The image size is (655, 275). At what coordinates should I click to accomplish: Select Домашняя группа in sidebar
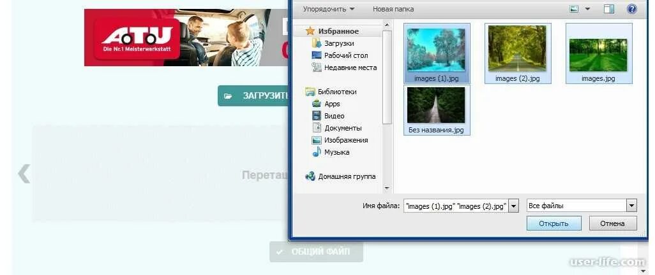coord(347,176)
